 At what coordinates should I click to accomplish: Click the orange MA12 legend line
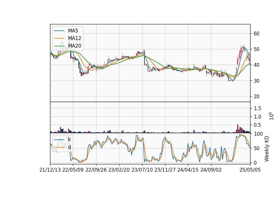click(59, 38)
